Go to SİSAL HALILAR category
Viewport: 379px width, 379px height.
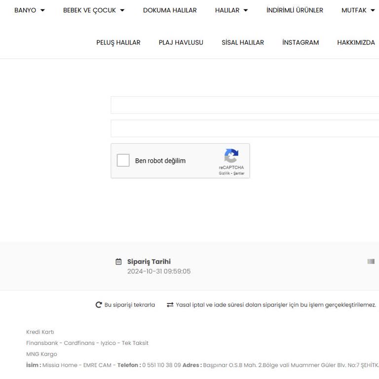pyautogui.click(x=243, y=42)
